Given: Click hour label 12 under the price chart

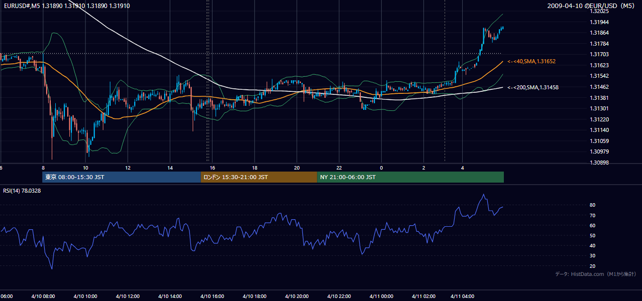Looking at the screenshot, I should click(128, 168).
